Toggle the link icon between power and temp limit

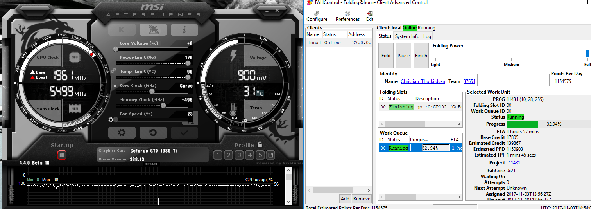tap(114, 71)
